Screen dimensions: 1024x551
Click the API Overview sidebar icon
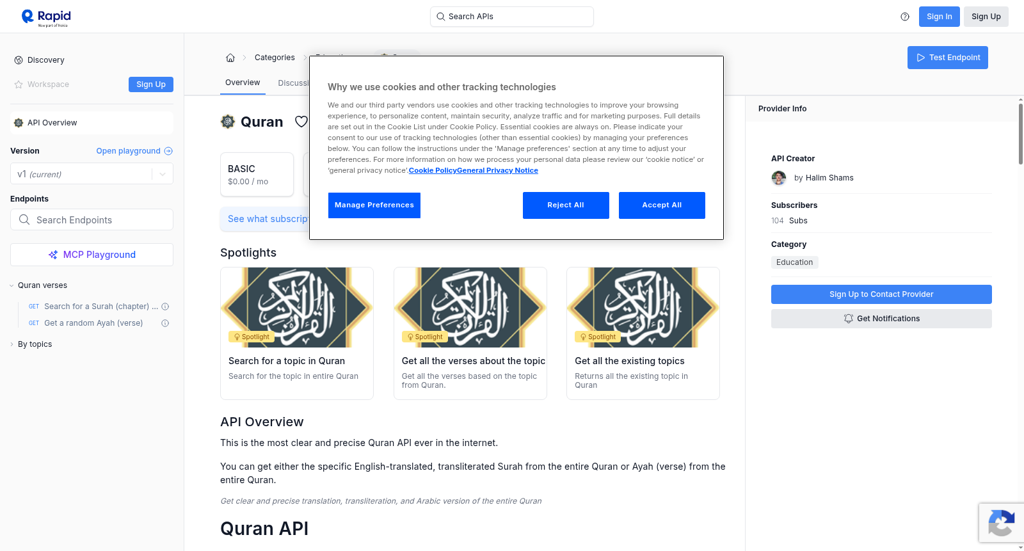pyautogui.click(x=19, y=123)
